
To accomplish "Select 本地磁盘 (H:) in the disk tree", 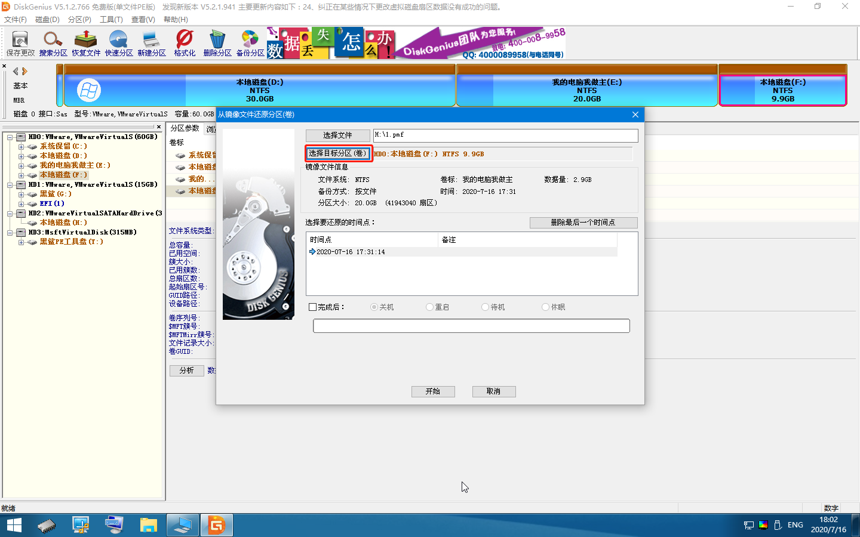I will pos(63,223).
